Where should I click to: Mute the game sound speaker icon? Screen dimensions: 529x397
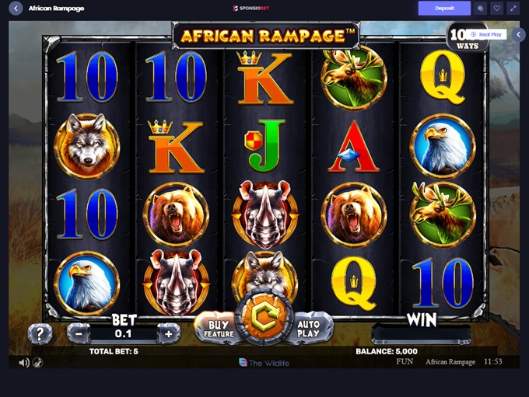23,363
